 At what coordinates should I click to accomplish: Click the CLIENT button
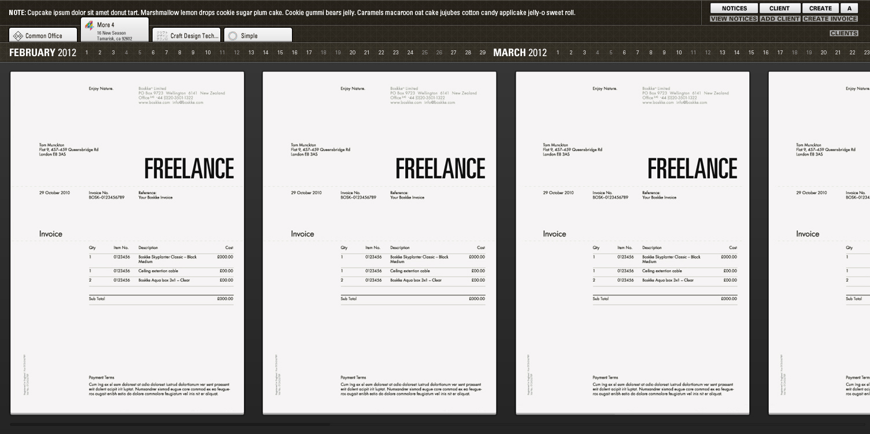[x=780, y=8]
